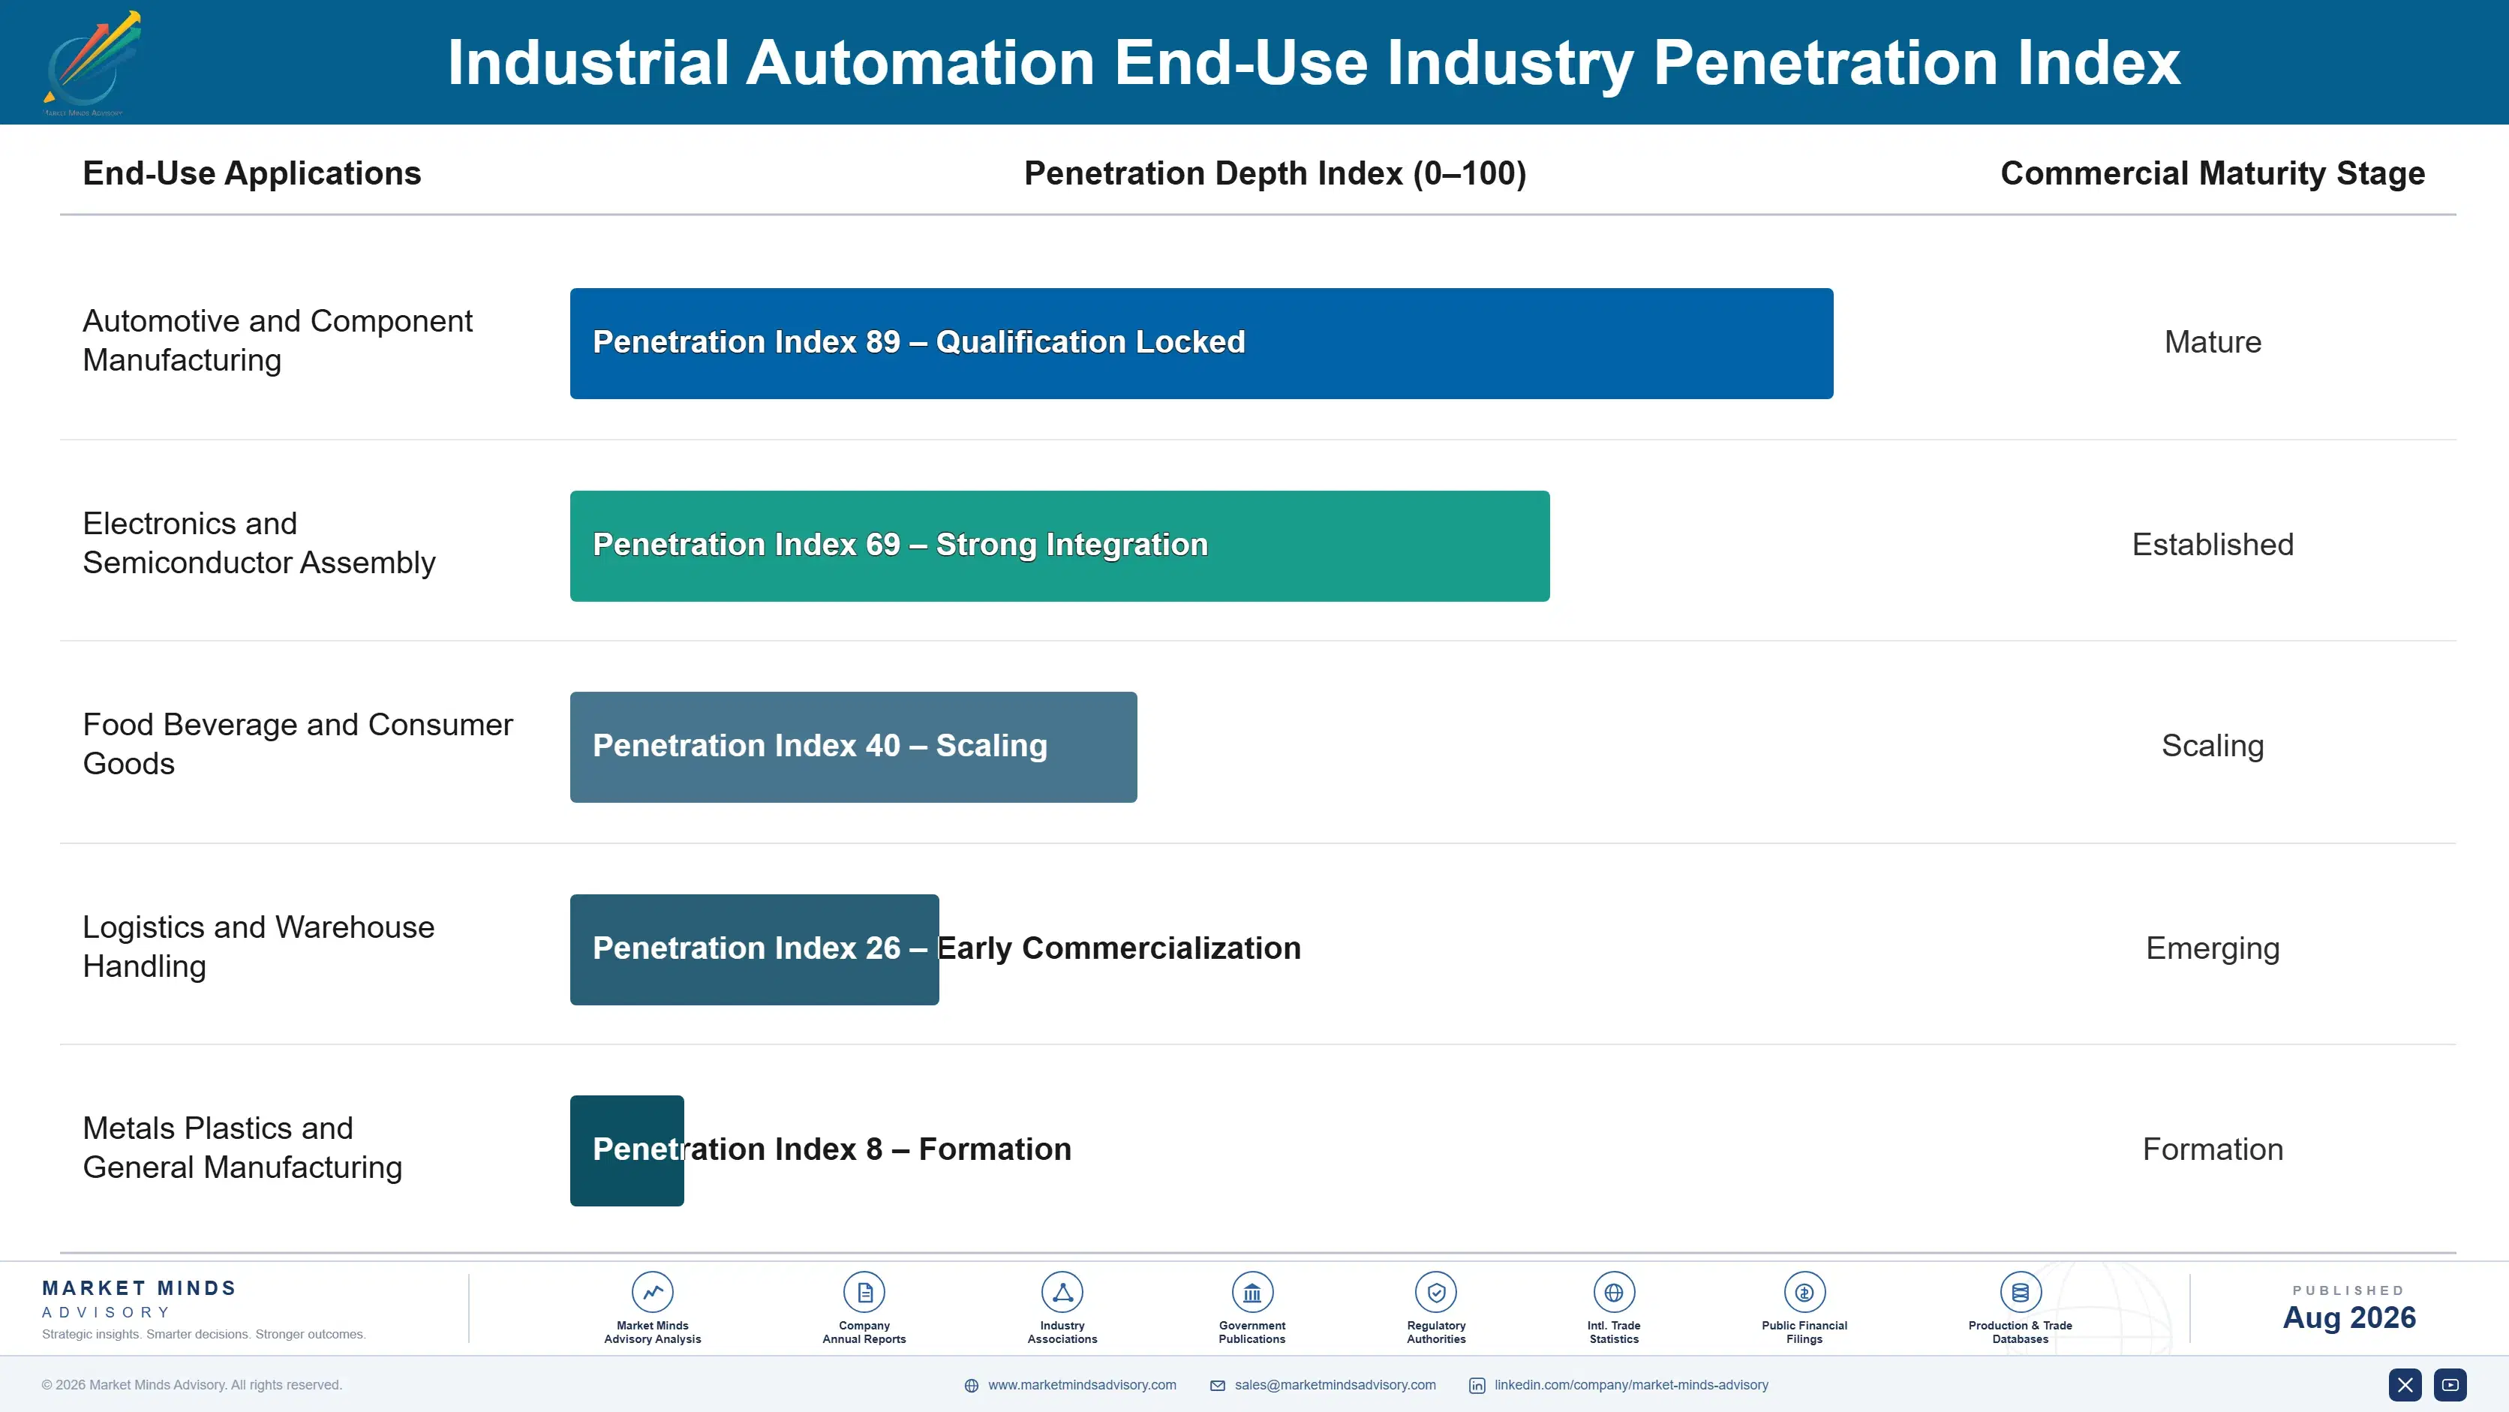This screenshot has width=2509, height=1412.
Task: Open the YouTube icon in footer
Action: (x=2450, y=1385)
